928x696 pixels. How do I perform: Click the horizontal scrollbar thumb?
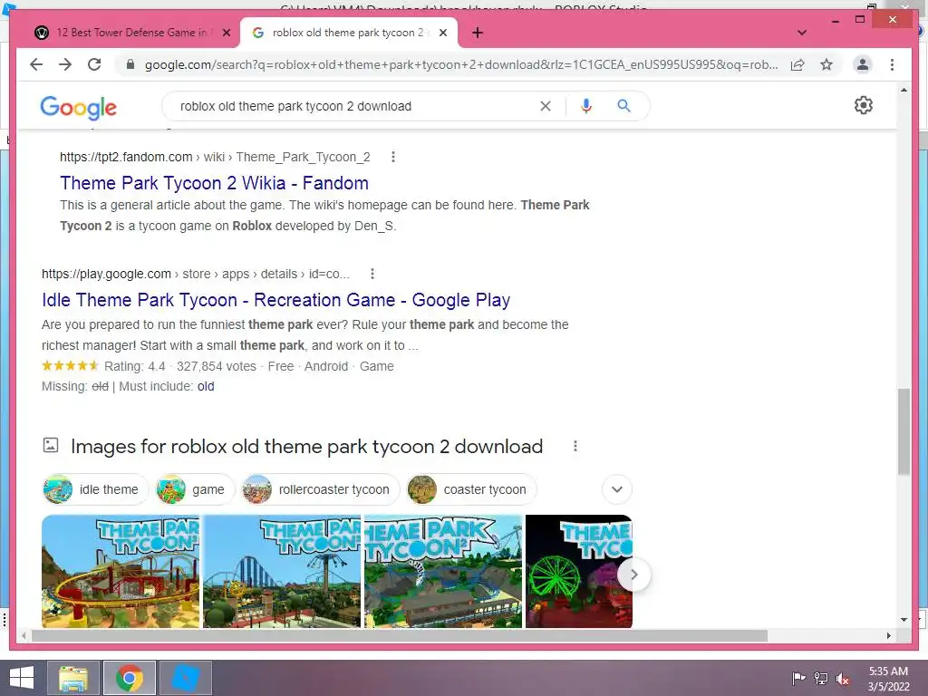[400, 635]
